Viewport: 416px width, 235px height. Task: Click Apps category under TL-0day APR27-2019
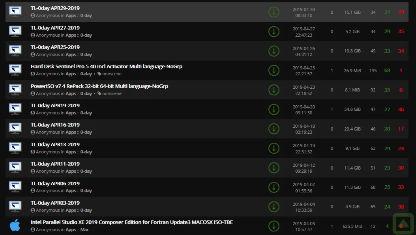click(x=71, y=35)
